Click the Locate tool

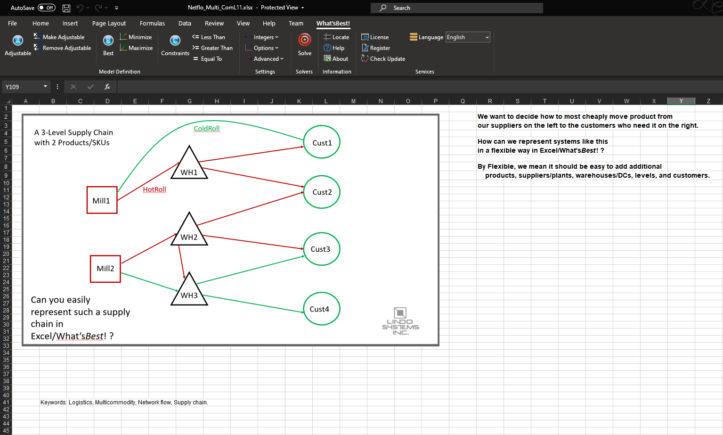pyautogui.click(x=336, y=37)
